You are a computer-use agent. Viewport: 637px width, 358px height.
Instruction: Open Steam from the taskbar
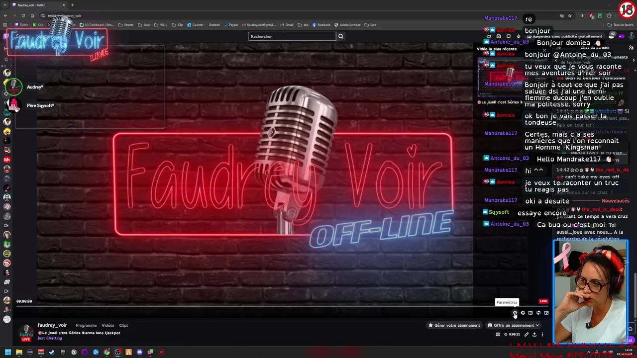pyautogui.click(x=52, y=352)
